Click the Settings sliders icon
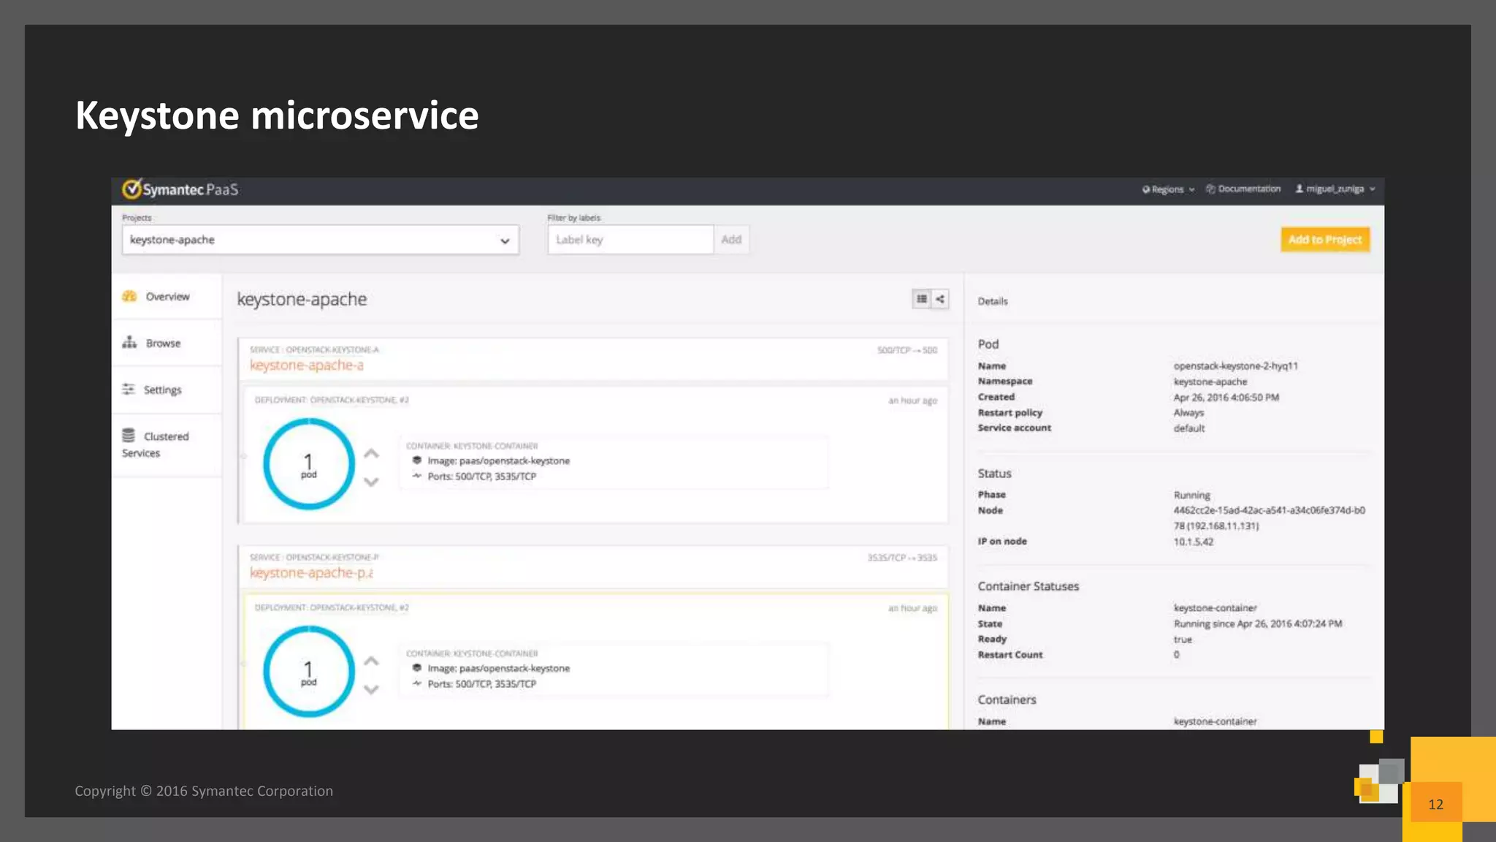The width and height of the screenshot is (1496, 842). point(129,389)
